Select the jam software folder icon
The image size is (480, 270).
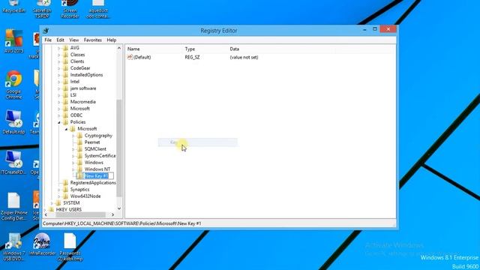point(65,88)
